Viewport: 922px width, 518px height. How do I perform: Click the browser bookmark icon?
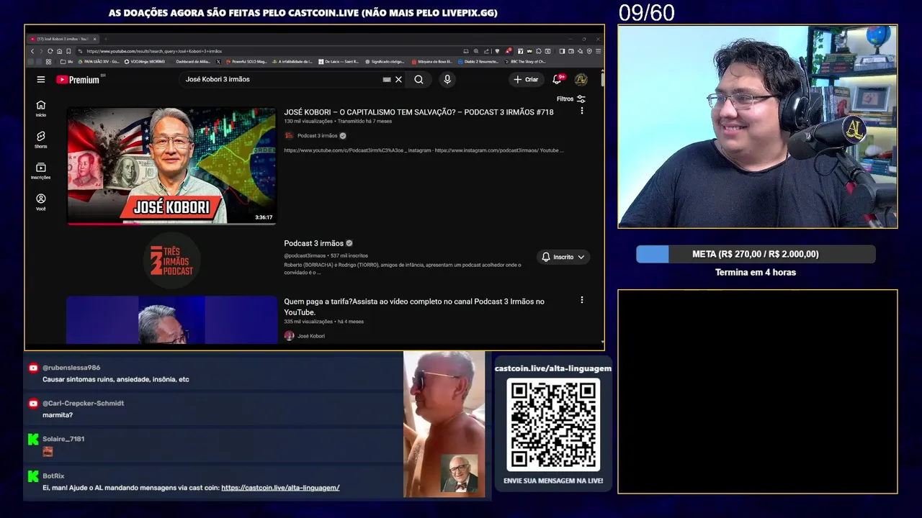click(x=68, y=51)
